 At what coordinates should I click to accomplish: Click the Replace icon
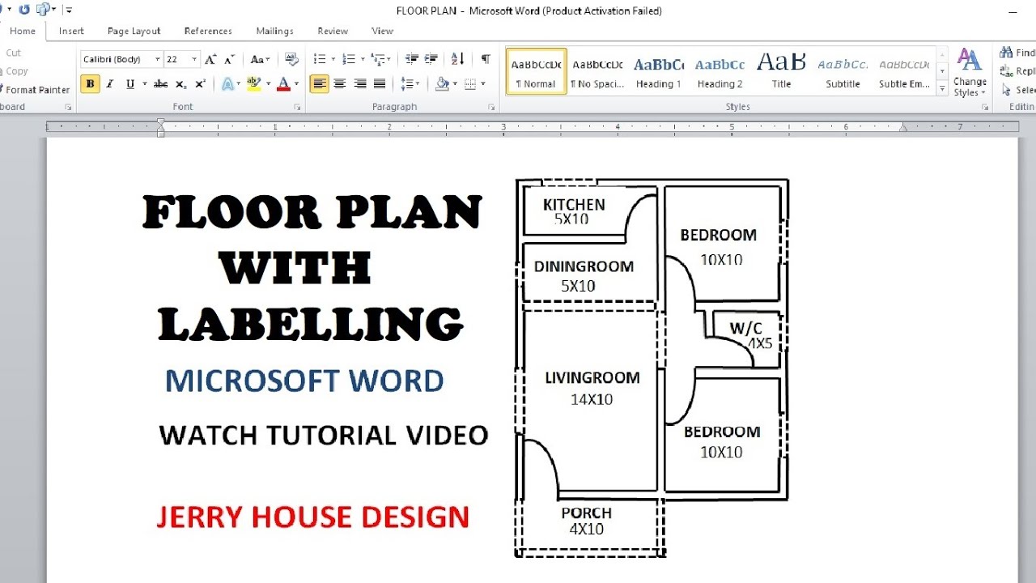click(1007, 71)
